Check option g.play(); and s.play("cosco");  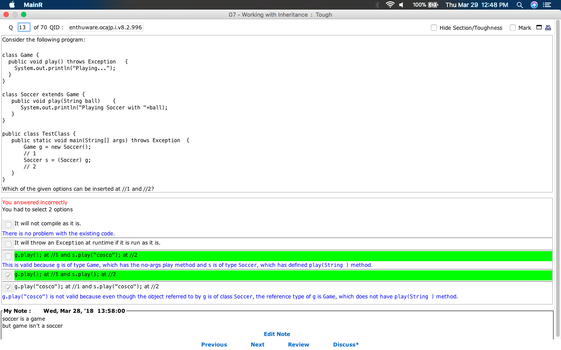(8, 256)
